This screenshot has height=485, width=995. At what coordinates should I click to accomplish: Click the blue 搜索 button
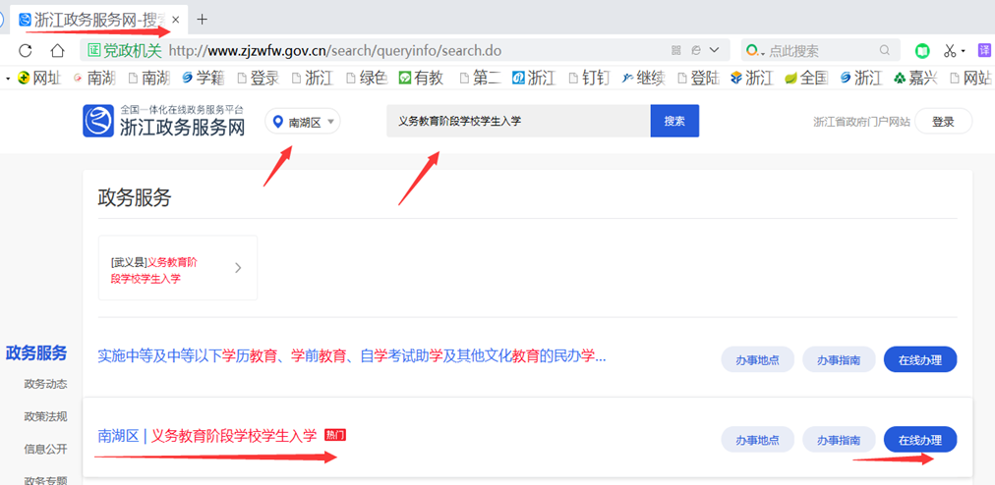674,121
